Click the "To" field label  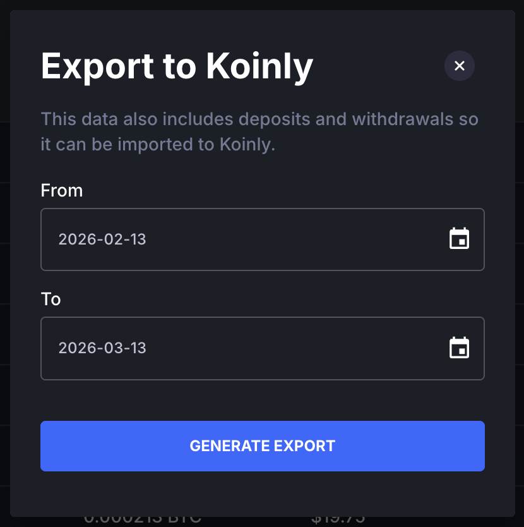coord(51,299)
